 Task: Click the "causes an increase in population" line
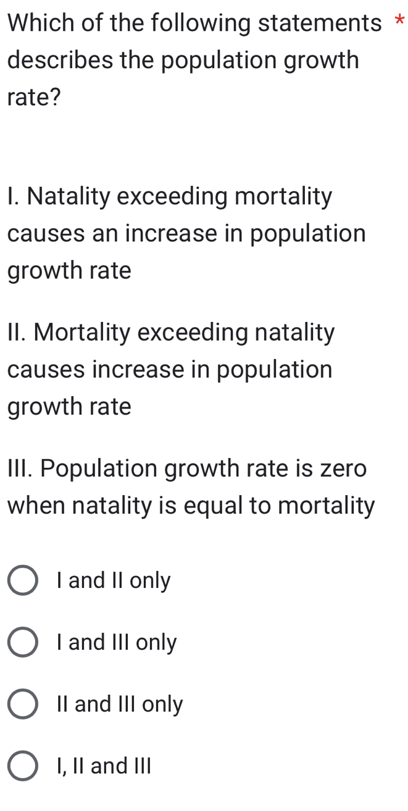point(186,234)
